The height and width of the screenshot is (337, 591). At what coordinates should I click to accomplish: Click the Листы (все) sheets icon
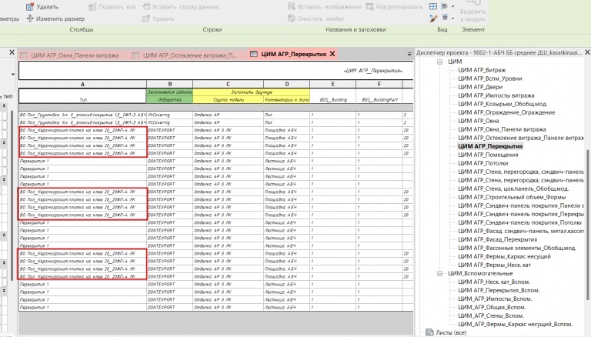pos(429,332)
